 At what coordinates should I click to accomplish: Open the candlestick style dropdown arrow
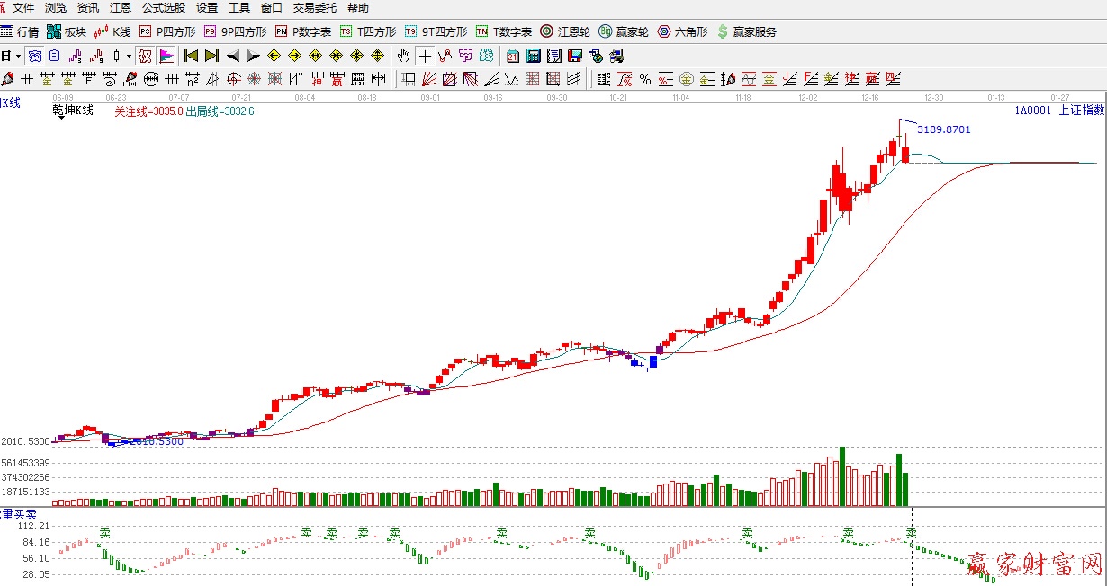[129, 56]
